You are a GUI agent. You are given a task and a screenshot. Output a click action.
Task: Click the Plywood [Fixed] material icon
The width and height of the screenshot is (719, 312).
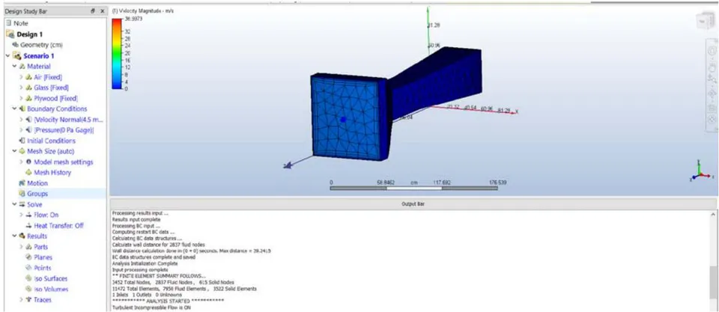tap(29, 99)
